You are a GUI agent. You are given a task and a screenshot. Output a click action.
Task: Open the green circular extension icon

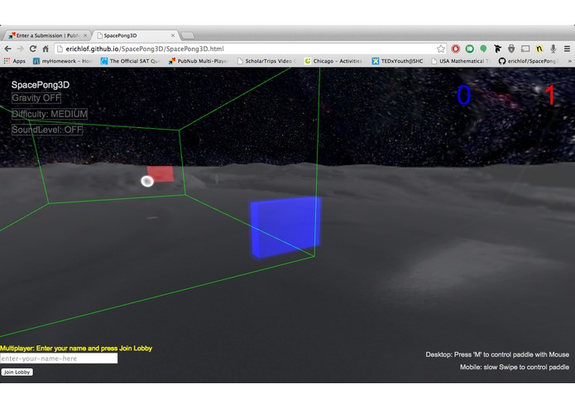(x=469, y=49)
